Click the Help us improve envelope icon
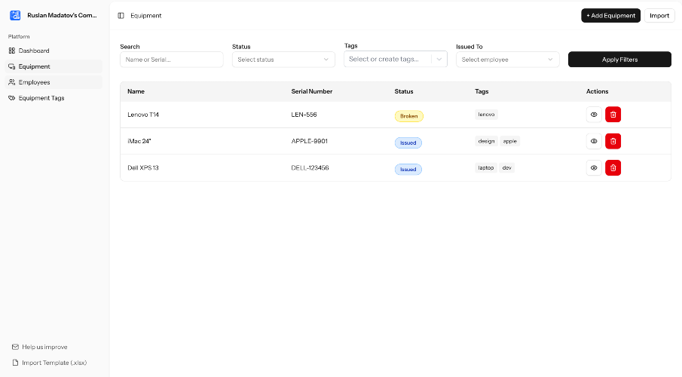The image size is (682, 377). click(x=15, y=347)
